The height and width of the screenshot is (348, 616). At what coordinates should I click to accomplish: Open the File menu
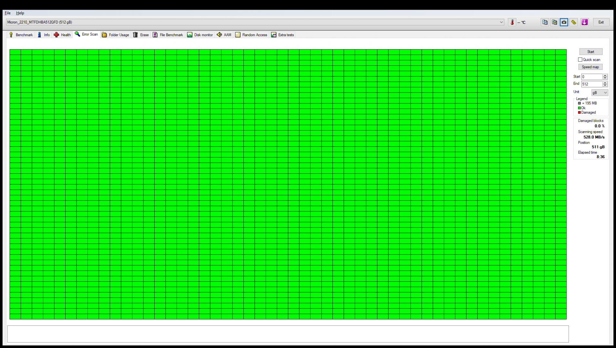point(8,13)
